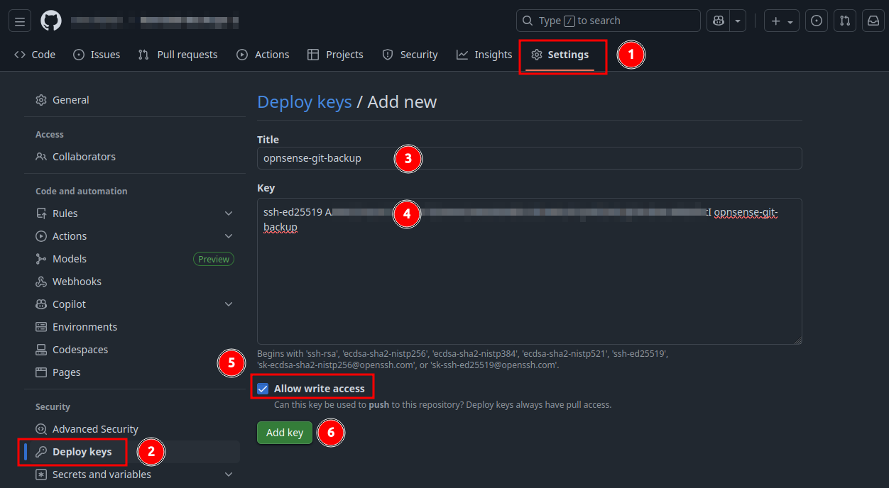Open the Codespaces settings section
The height and width of the screenshot is (488, 889).
[x=80, y=349]
